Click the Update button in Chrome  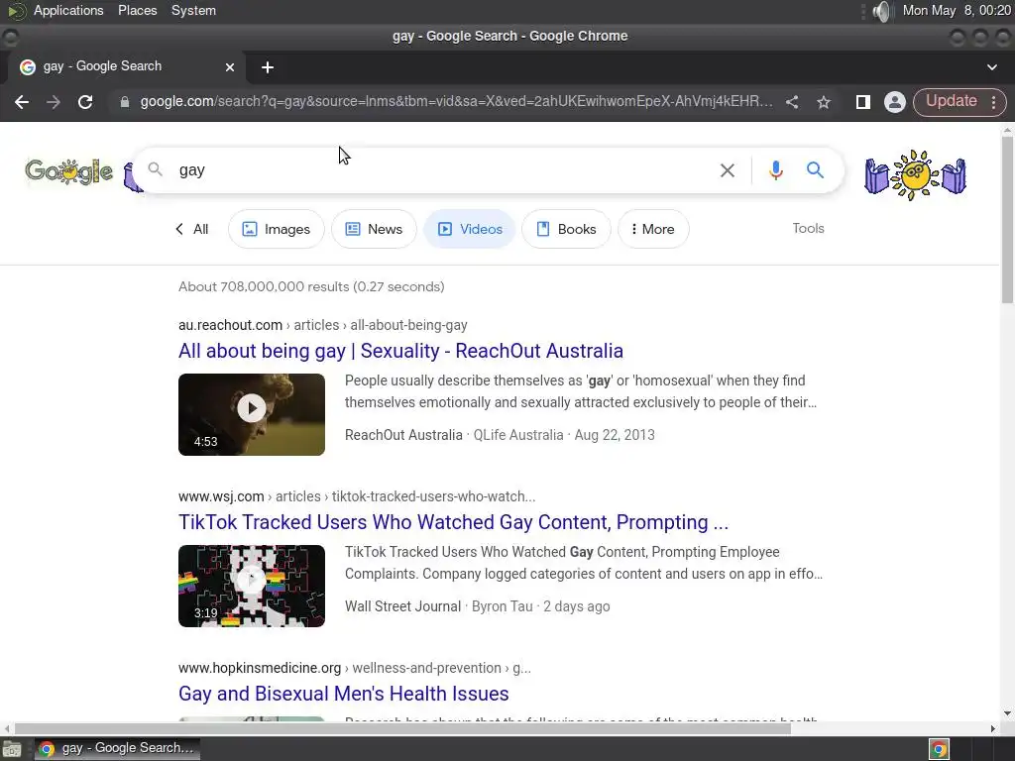click(951, 102)
